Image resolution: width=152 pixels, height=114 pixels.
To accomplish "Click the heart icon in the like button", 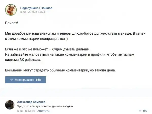I will [12, 80].
